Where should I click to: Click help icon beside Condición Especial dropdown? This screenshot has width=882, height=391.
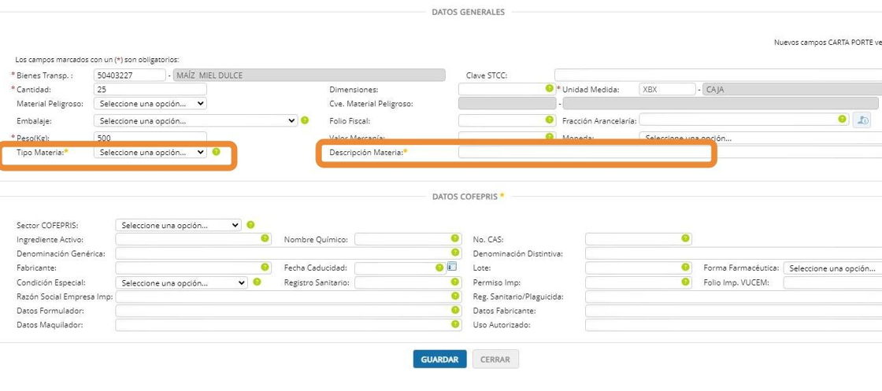point(257,282)
